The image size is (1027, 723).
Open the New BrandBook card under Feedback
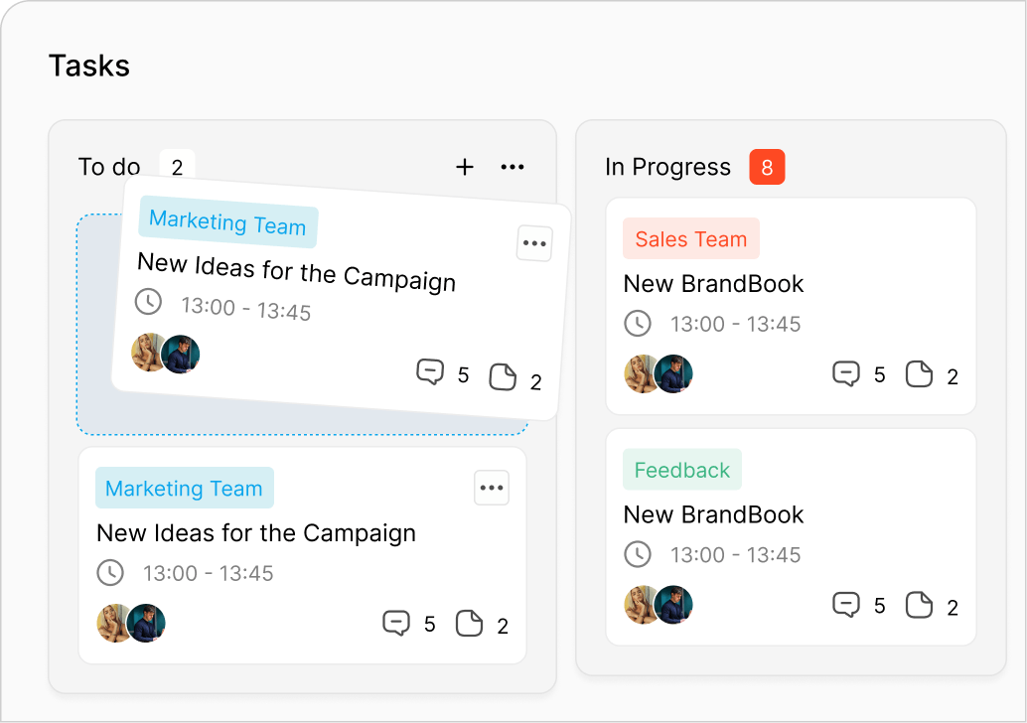(713, 514)
